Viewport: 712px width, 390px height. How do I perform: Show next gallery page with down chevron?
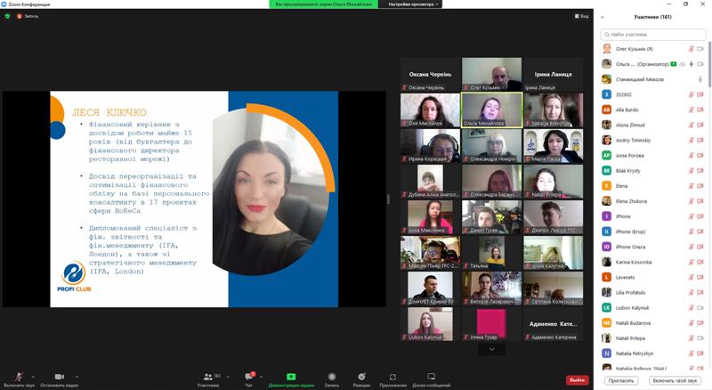(491, 349)
